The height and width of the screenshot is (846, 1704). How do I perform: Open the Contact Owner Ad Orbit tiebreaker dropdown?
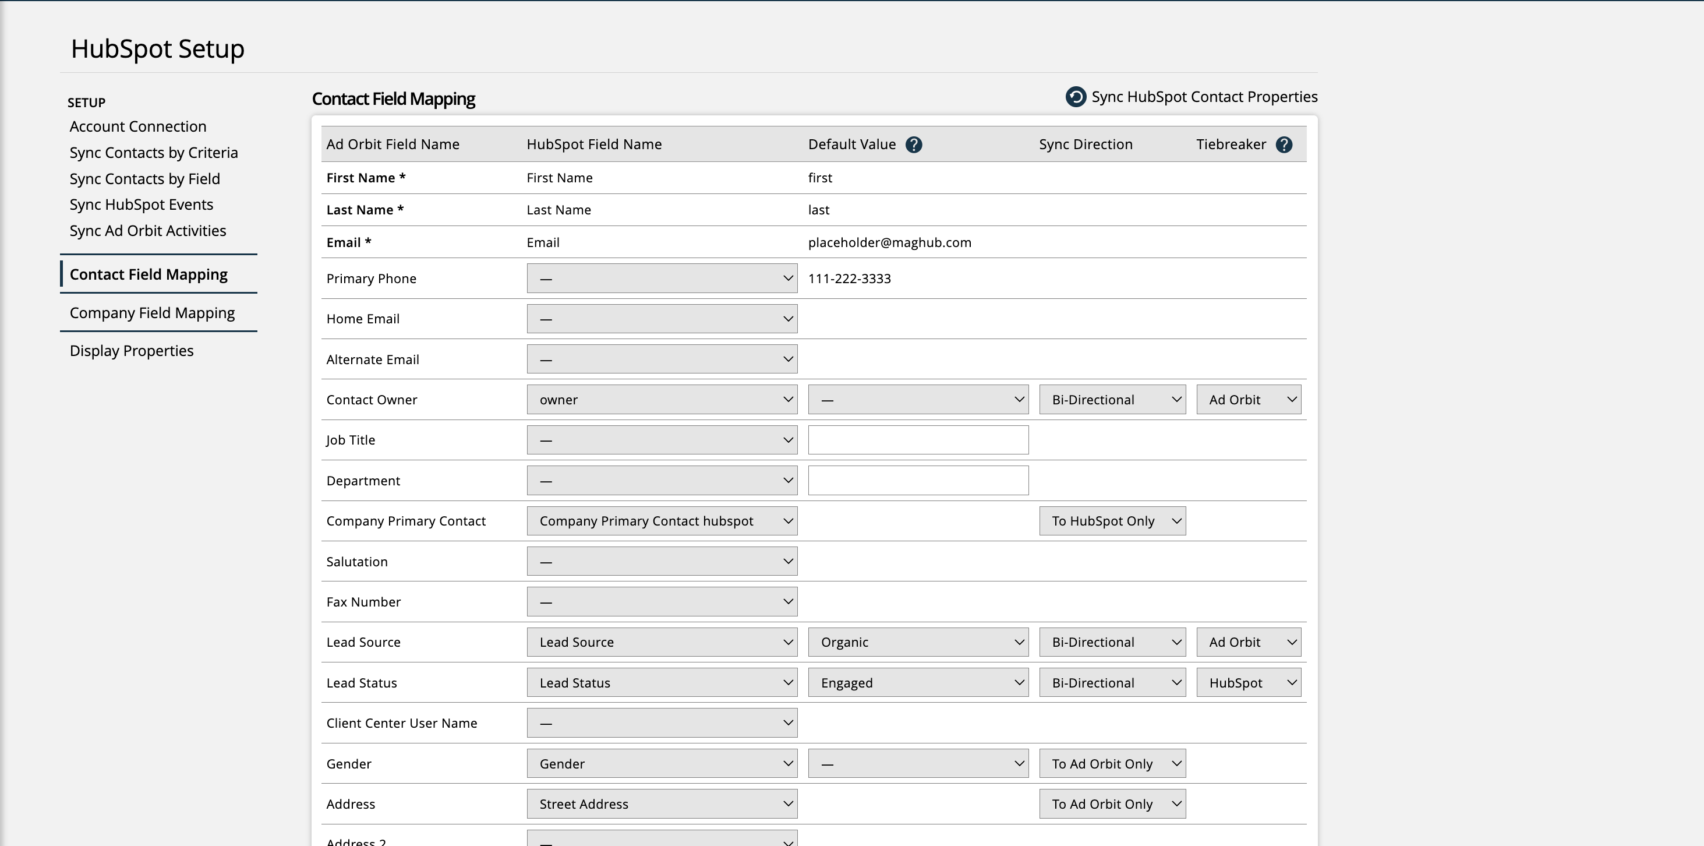[x=1248, y=399]
